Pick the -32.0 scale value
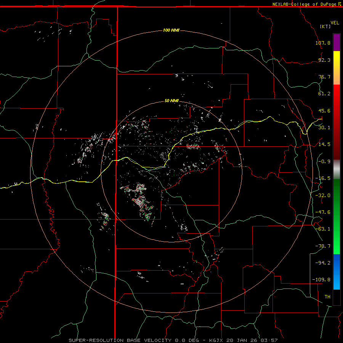Viewport: 343px width, 343px height. click(x=323, y=195)
